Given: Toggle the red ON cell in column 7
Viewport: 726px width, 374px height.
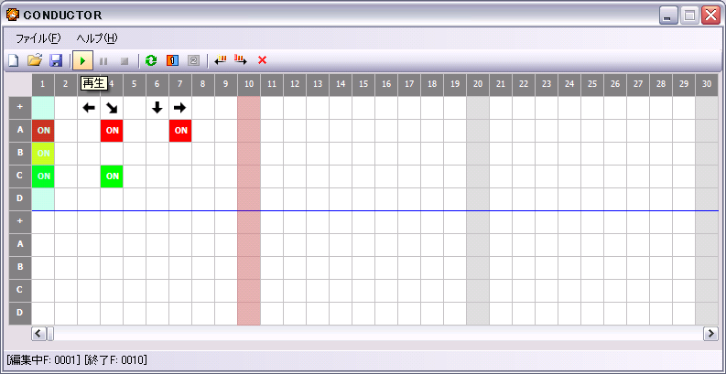Looking at the screenshot, I should click(180, 131).
